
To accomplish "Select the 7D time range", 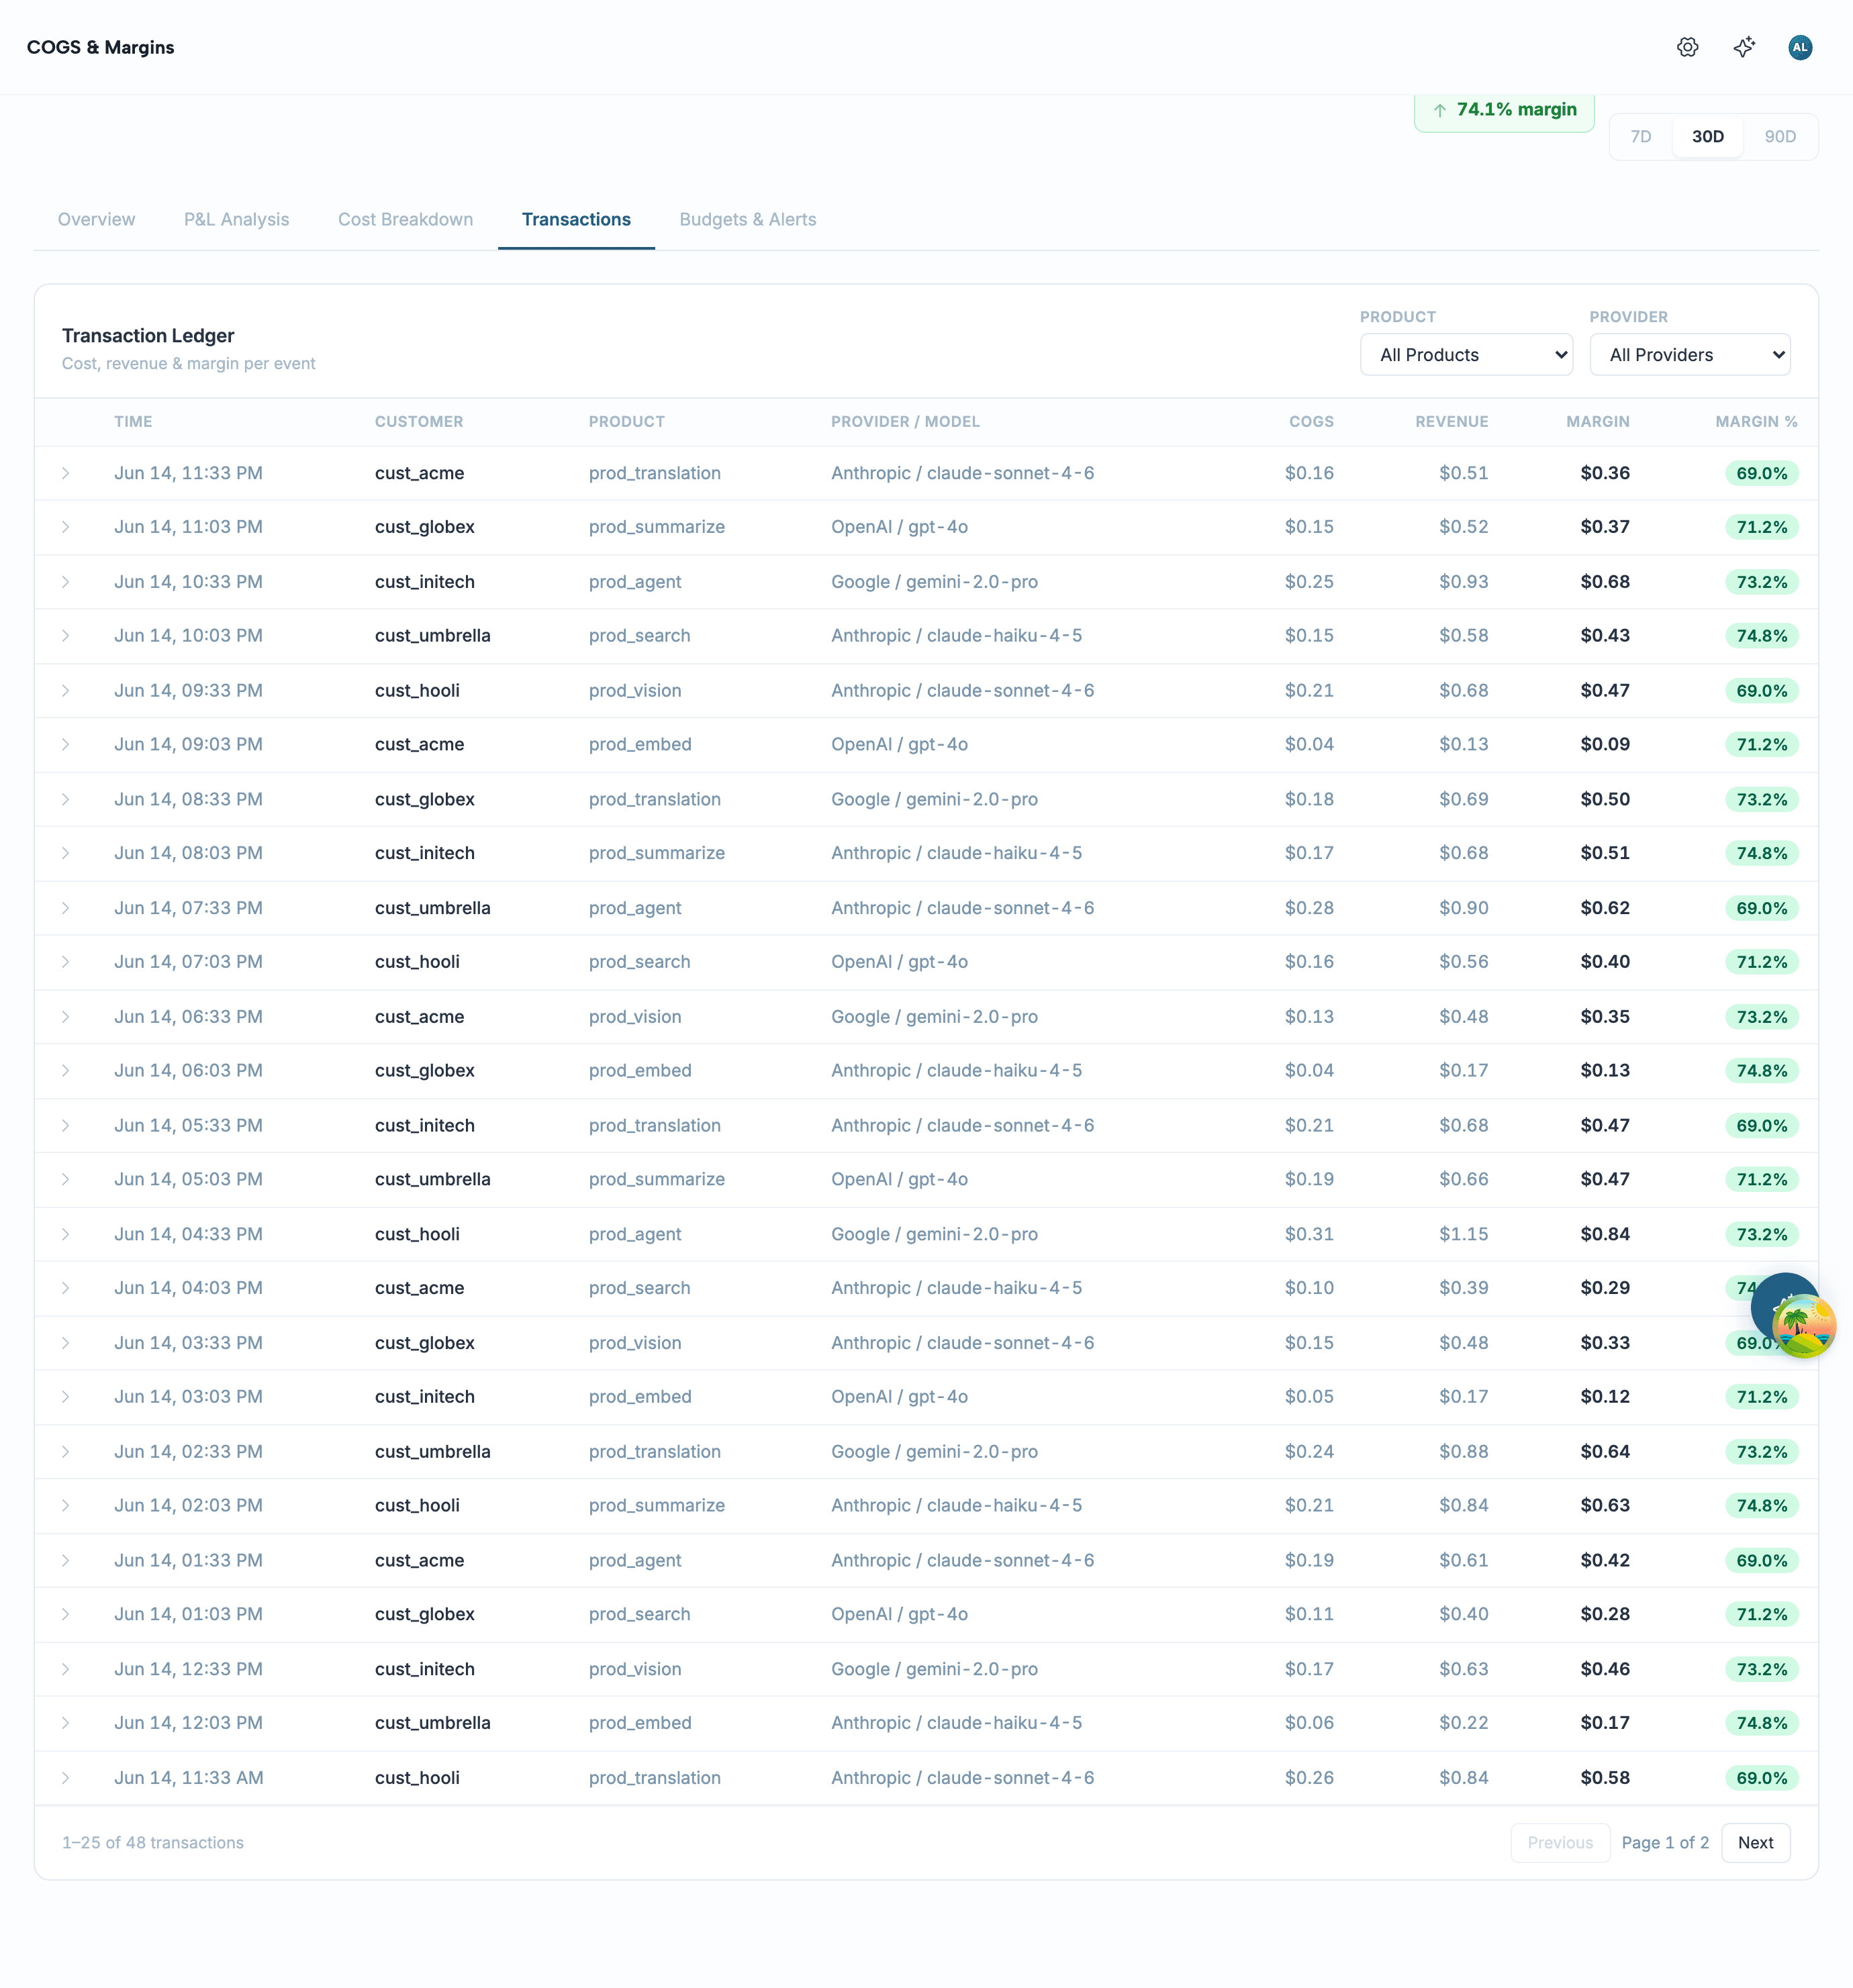I will pyautogui.click(x=1641, y=137).
